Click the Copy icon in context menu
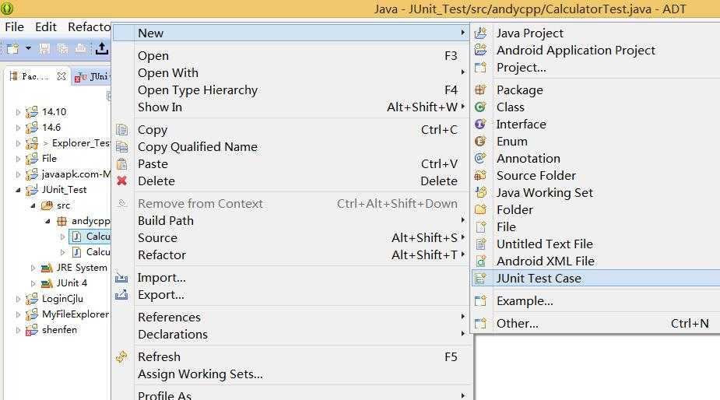720x400 pixels. tap(121, 129)
